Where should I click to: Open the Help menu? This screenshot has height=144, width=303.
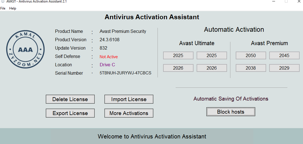pyautogui.click(x=13, y=8)
